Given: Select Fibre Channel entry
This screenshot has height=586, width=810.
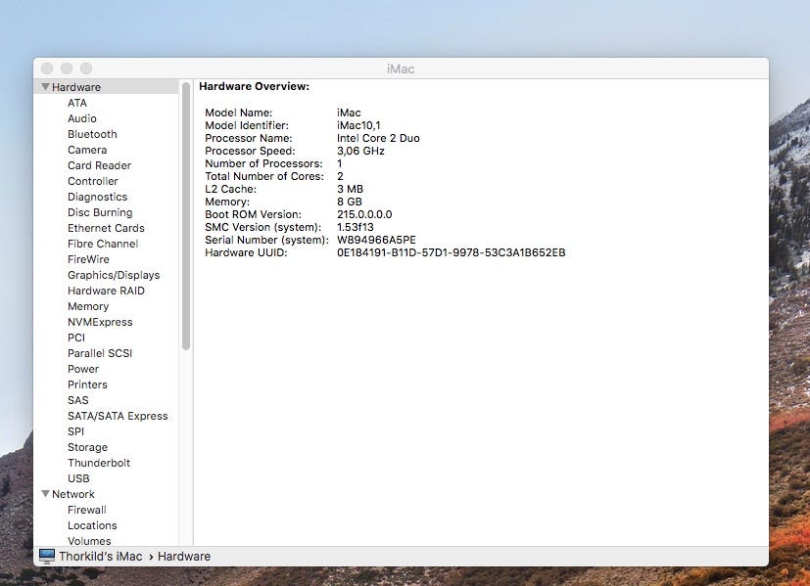Looking at the screenshot, I should click(103, 244).
